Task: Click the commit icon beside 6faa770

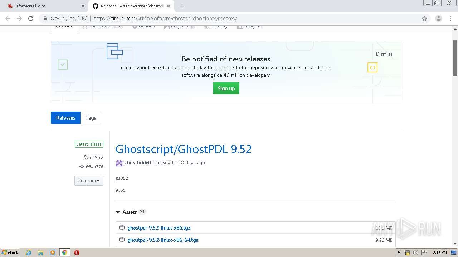Action: point(82,167)
